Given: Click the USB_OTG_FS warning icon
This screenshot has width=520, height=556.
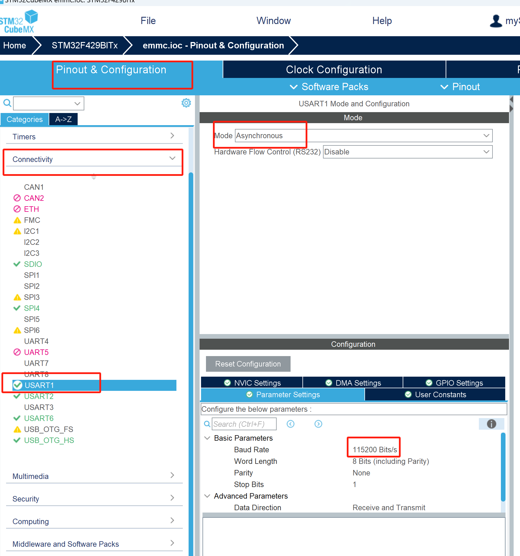Looking at the screenshot, I should click(17, 429).
